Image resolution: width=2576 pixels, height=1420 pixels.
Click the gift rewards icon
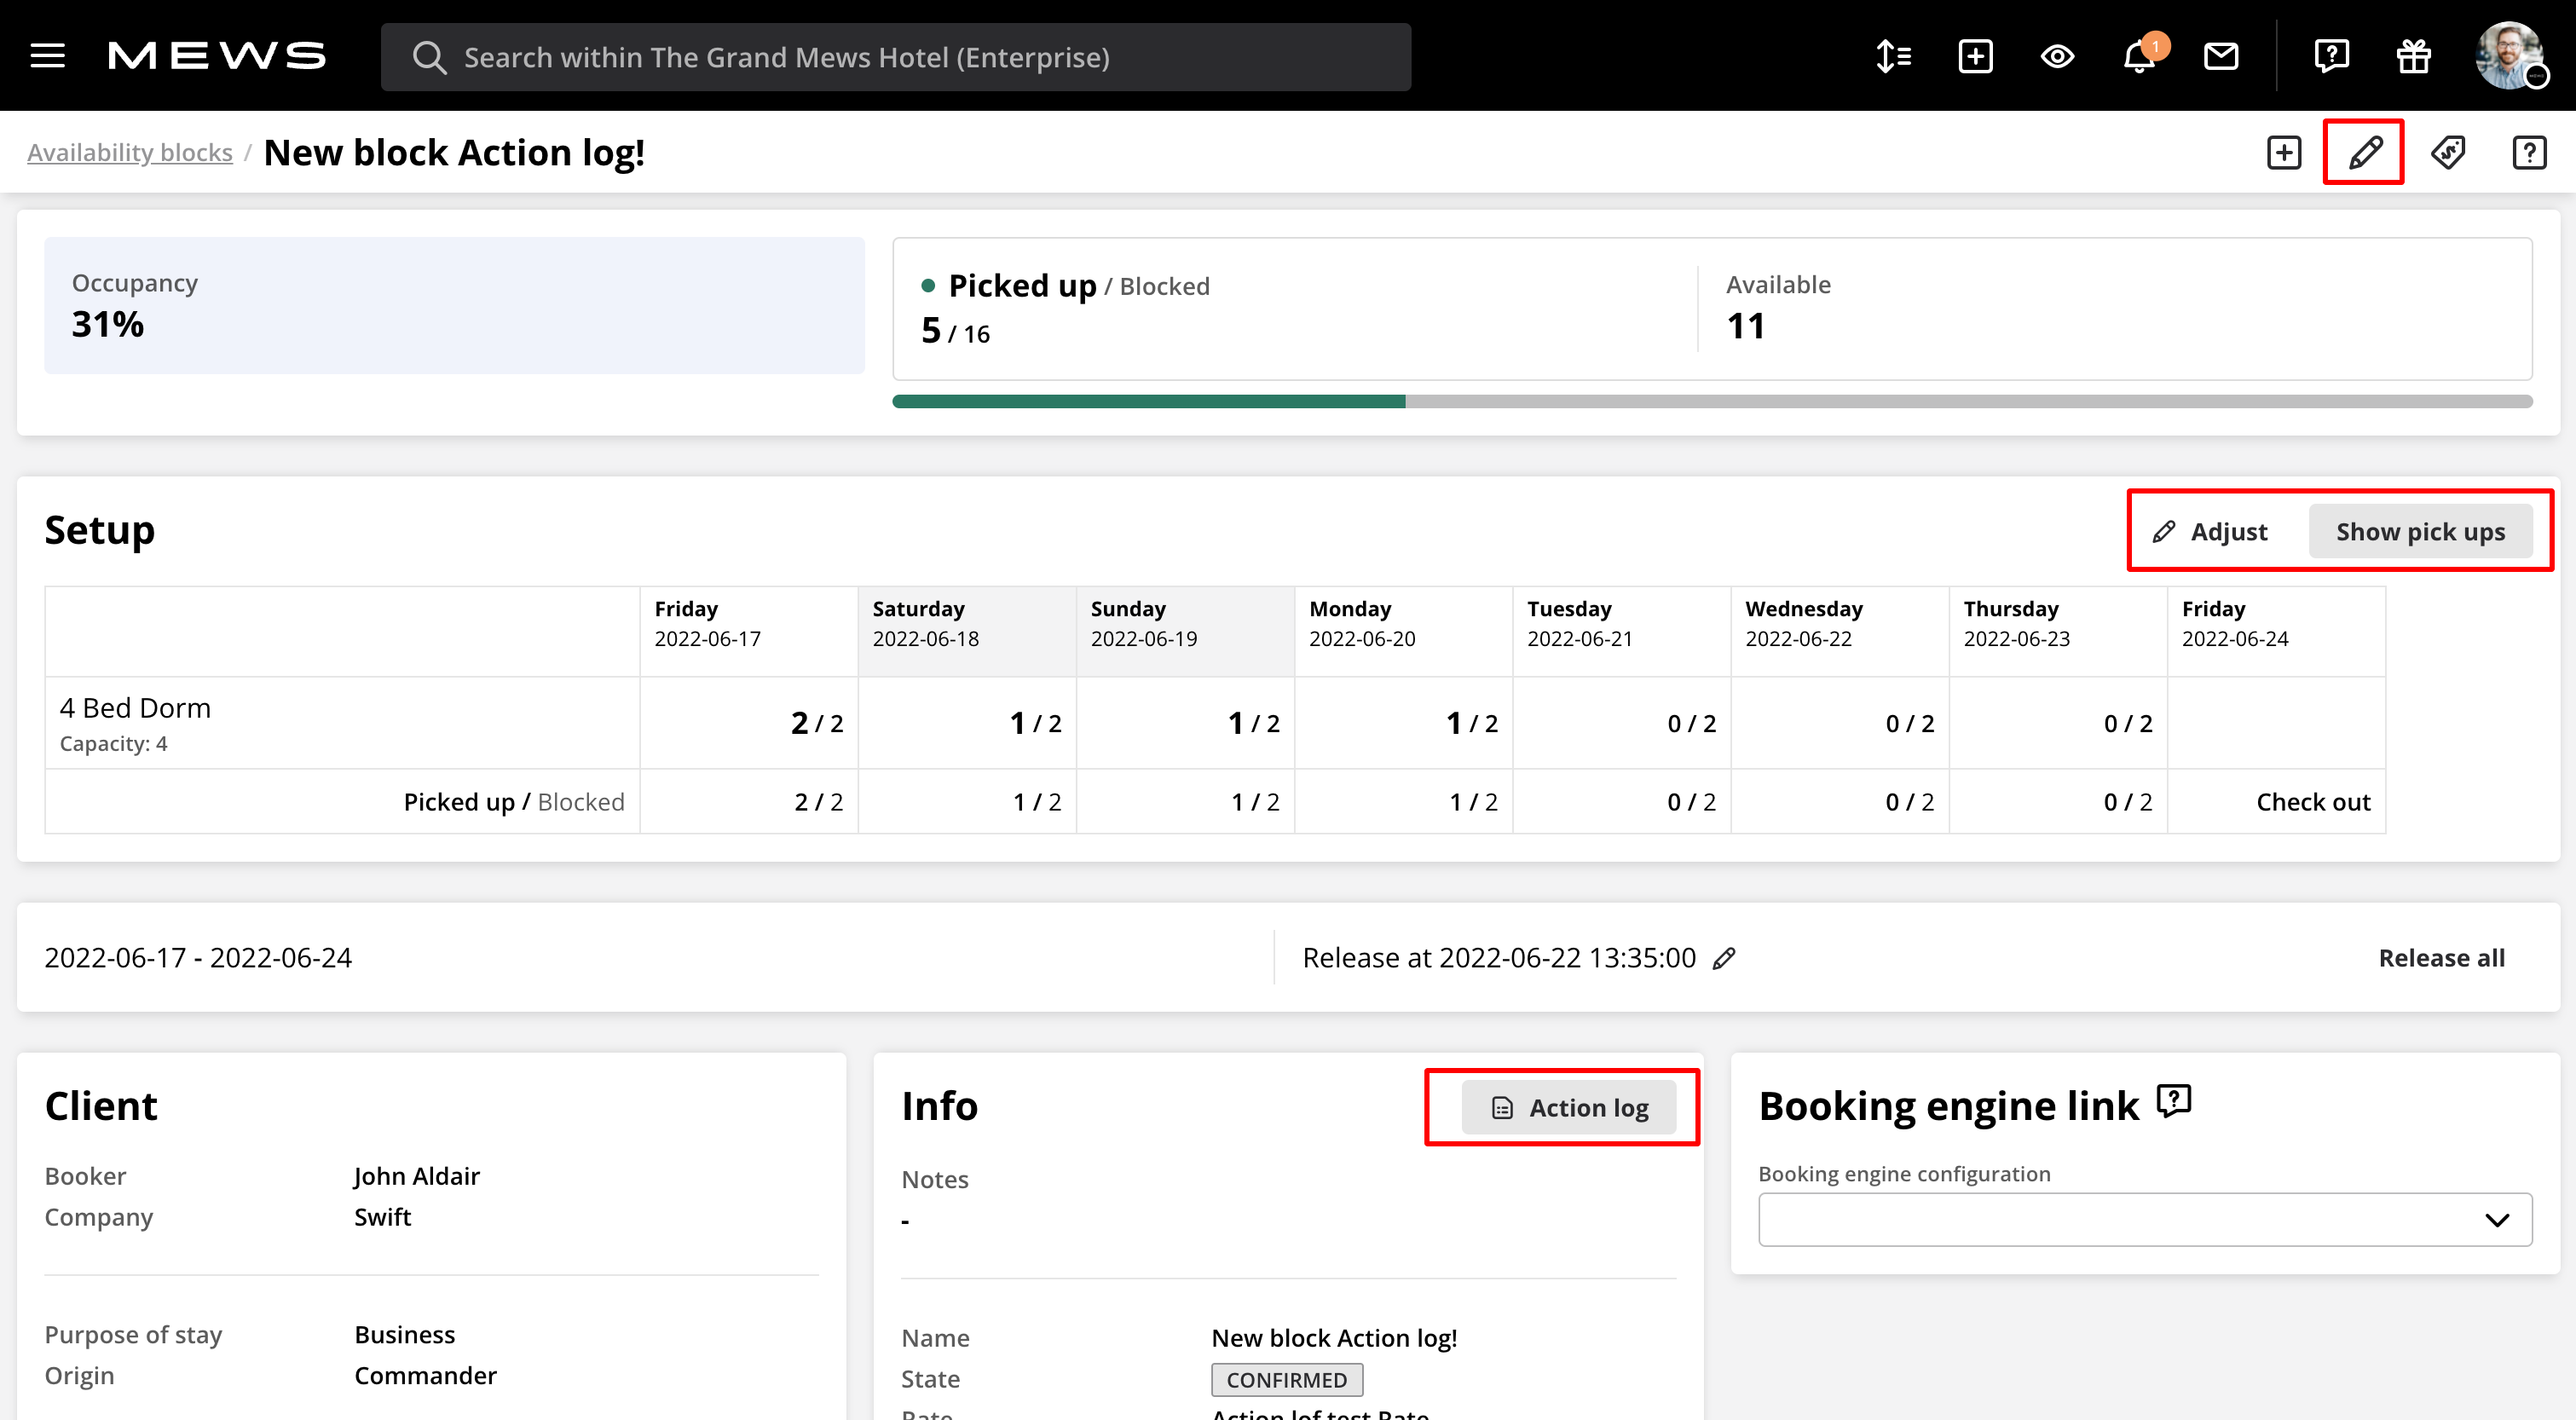pyautogui.click(x=2413, y=57)
